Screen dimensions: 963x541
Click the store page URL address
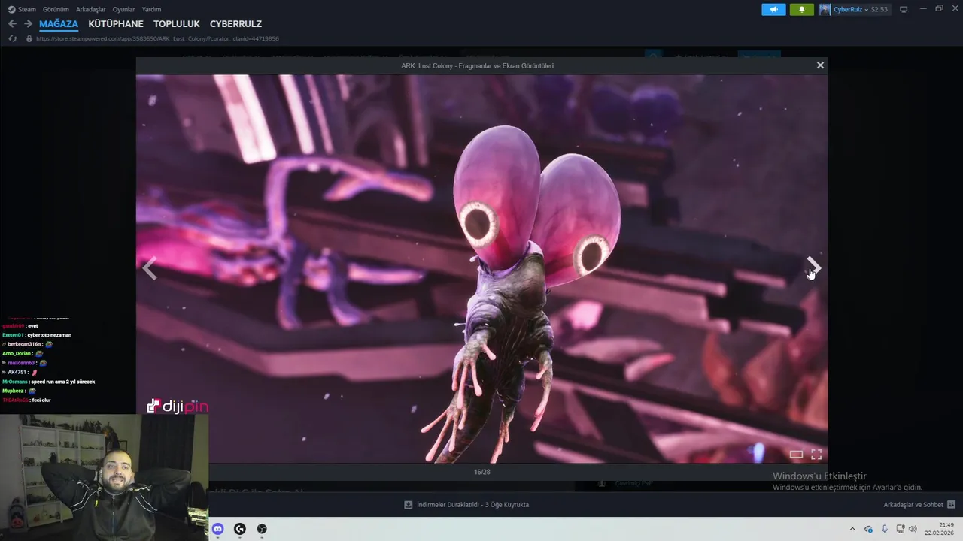pos(157,38)
